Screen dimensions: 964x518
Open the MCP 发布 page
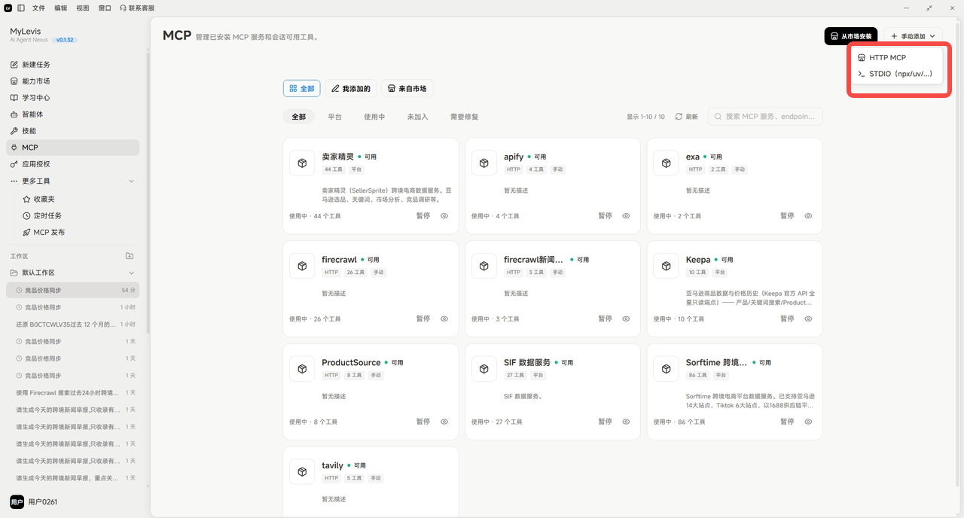pos(78,233)
